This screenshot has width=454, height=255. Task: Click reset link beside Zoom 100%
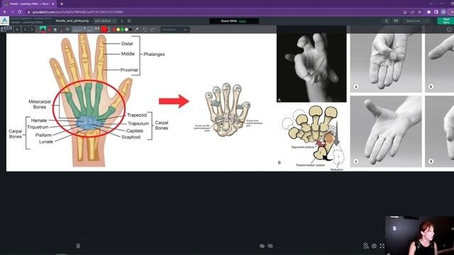click(x=243, y=21)
